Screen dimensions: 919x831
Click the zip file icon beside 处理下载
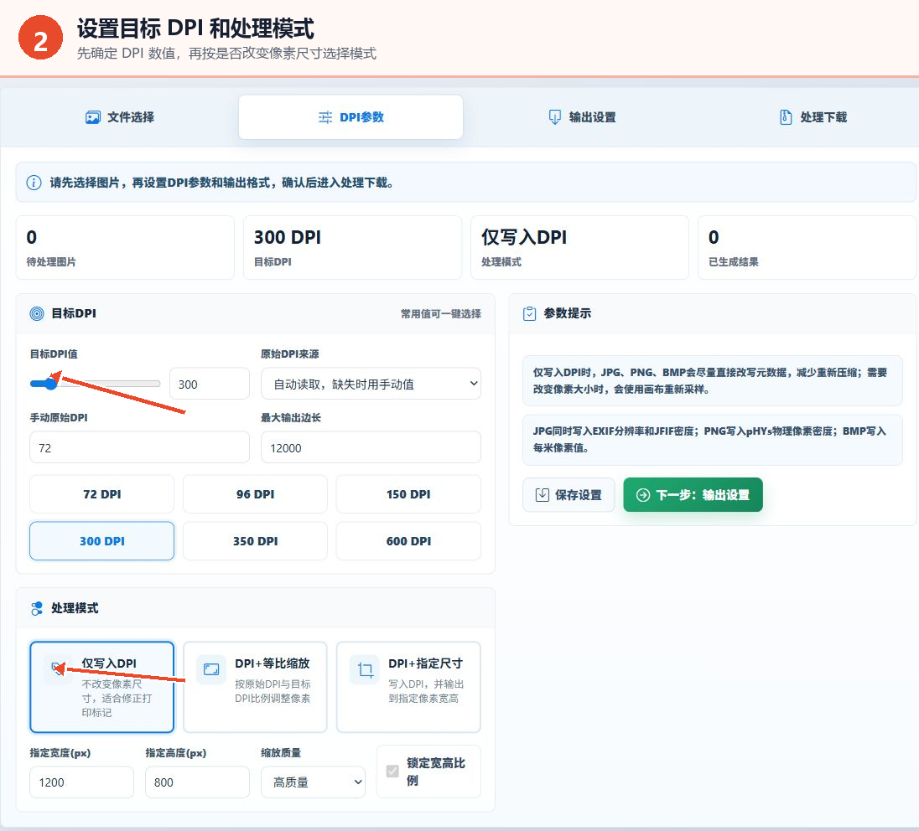click(x=786, y=117)
